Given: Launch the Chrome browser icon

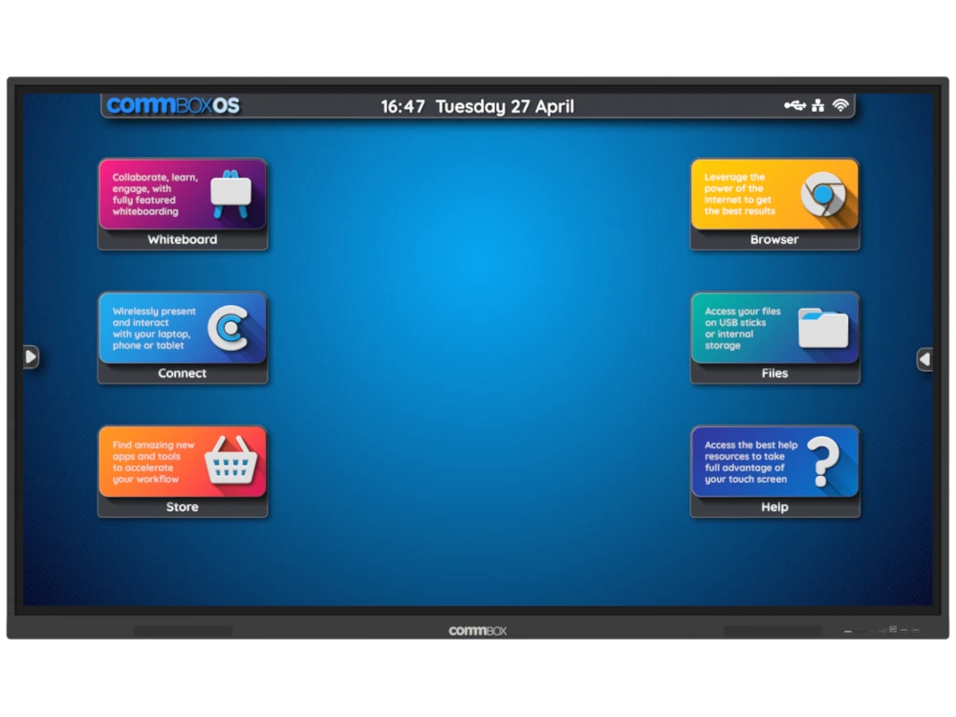Looking at the screenshot, I should pos(822,193).
